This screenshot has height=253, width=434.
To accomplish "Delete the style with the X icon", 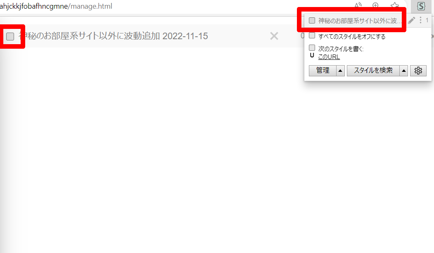I will pos(274,36).
